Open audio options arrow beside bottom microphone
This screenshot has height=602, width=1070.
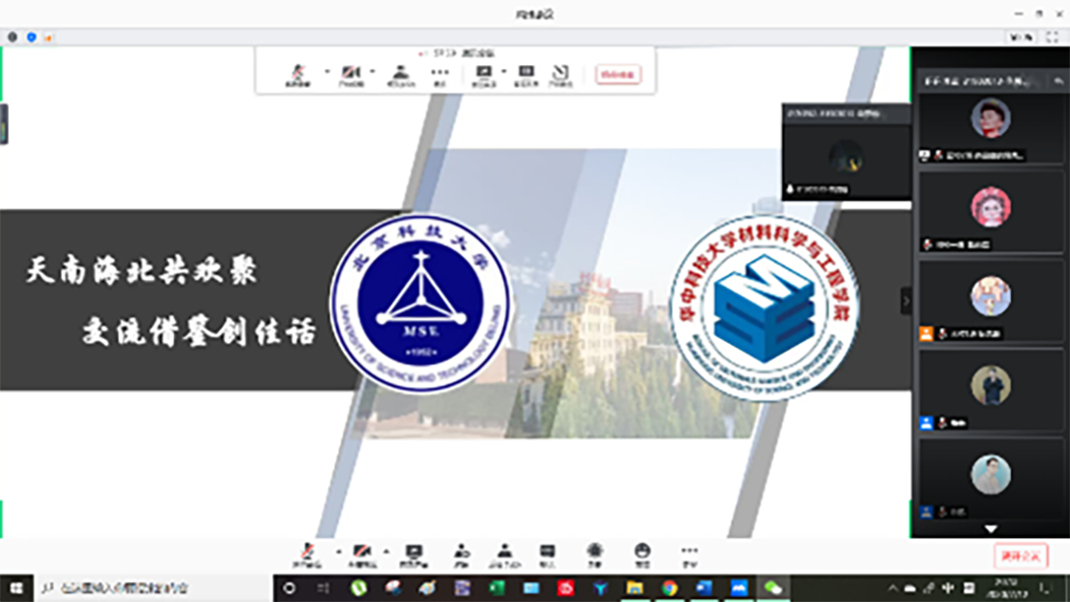click(338, 551)
